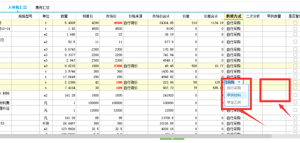Tick the checkbox in the 52.5 quantity row

(x=295, y=42)
